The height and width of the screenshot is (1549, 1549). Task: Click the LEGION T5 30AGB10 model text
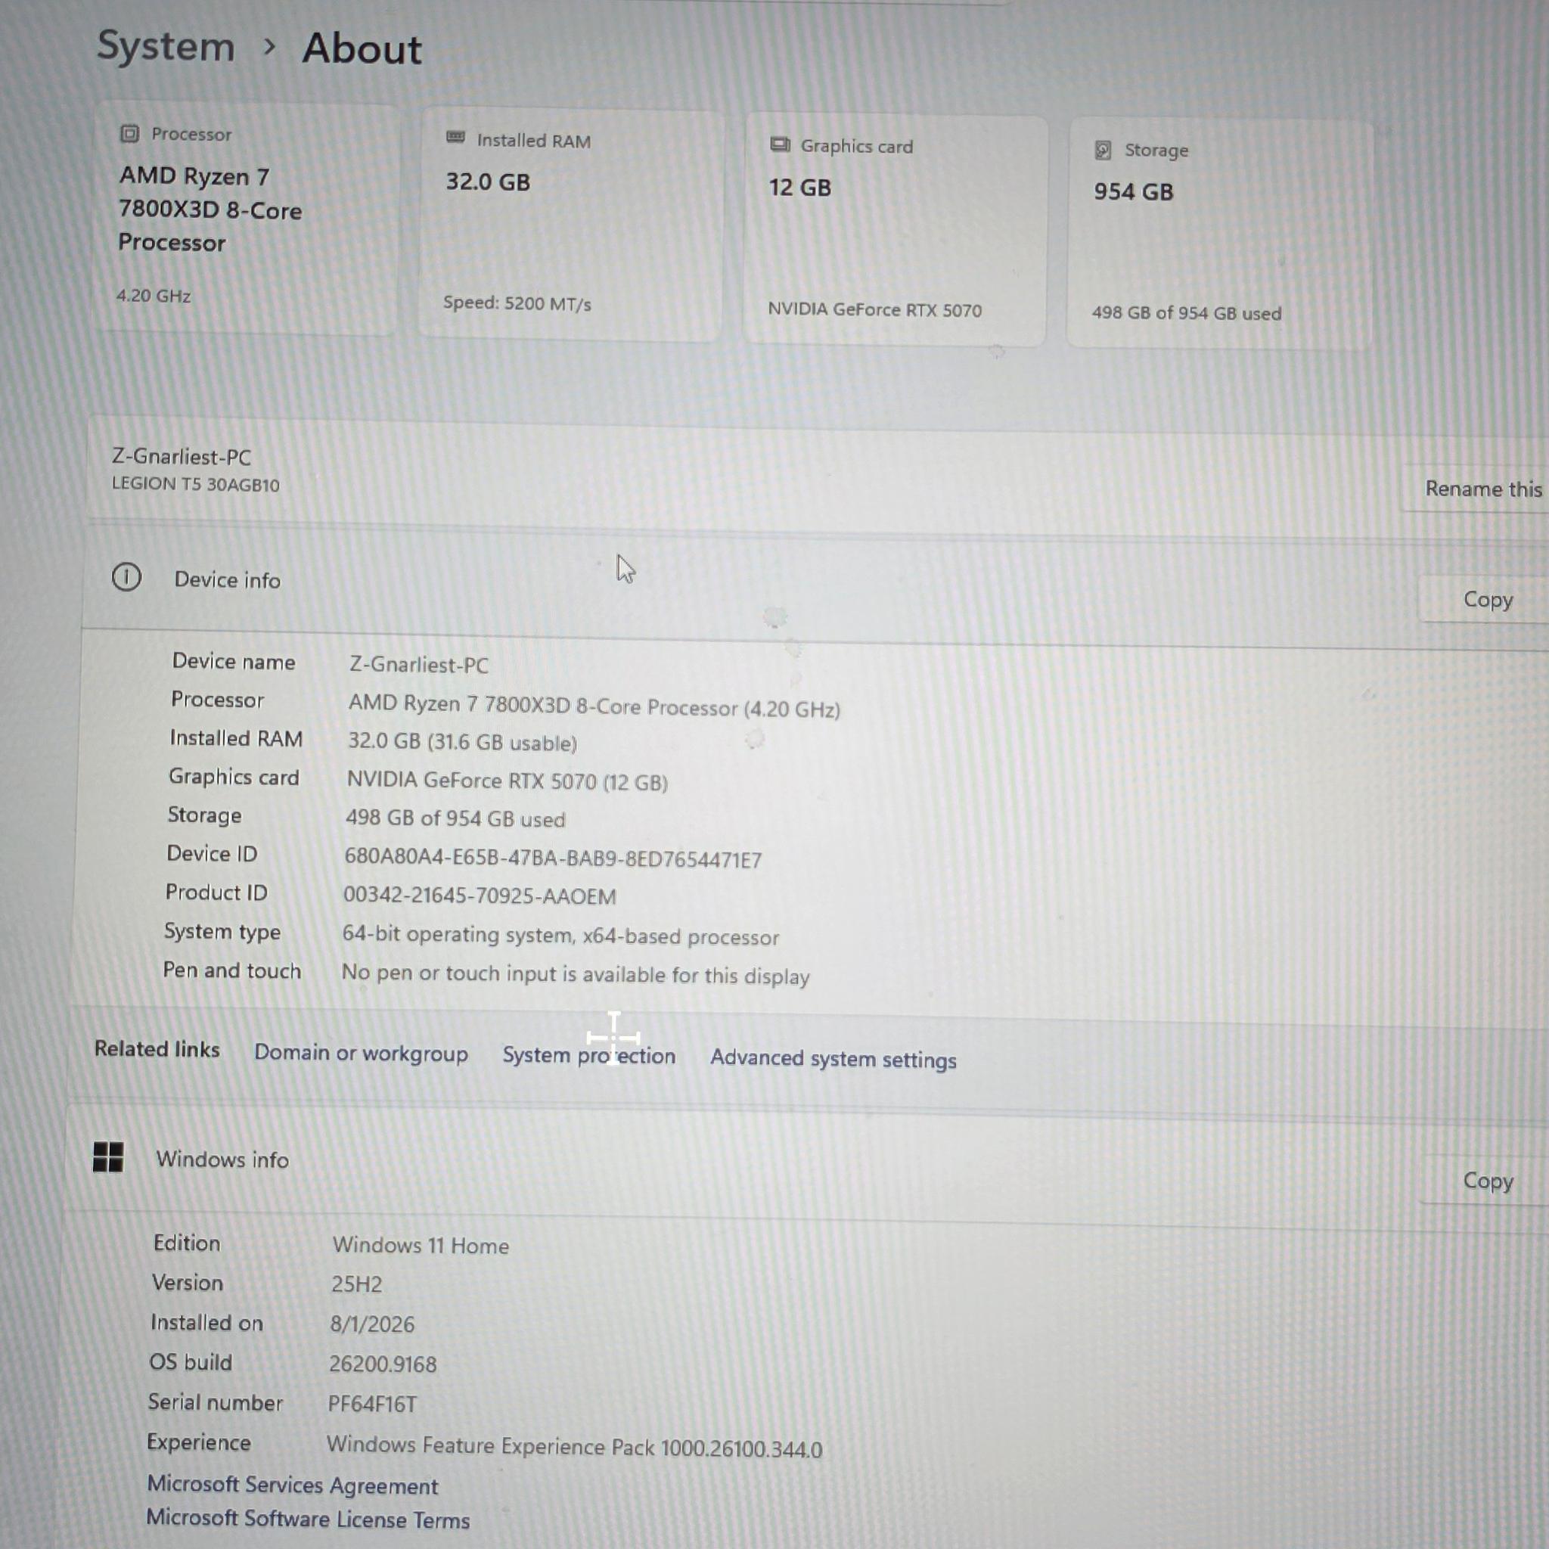[x=196, y=484]
